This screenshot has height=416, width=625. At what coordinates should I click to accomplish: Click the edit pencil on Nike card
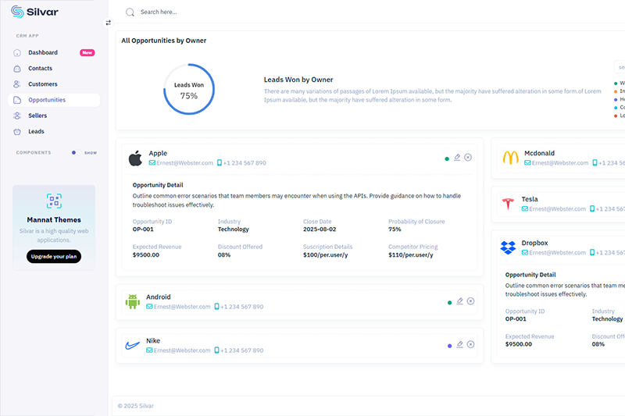pos(459,344)
